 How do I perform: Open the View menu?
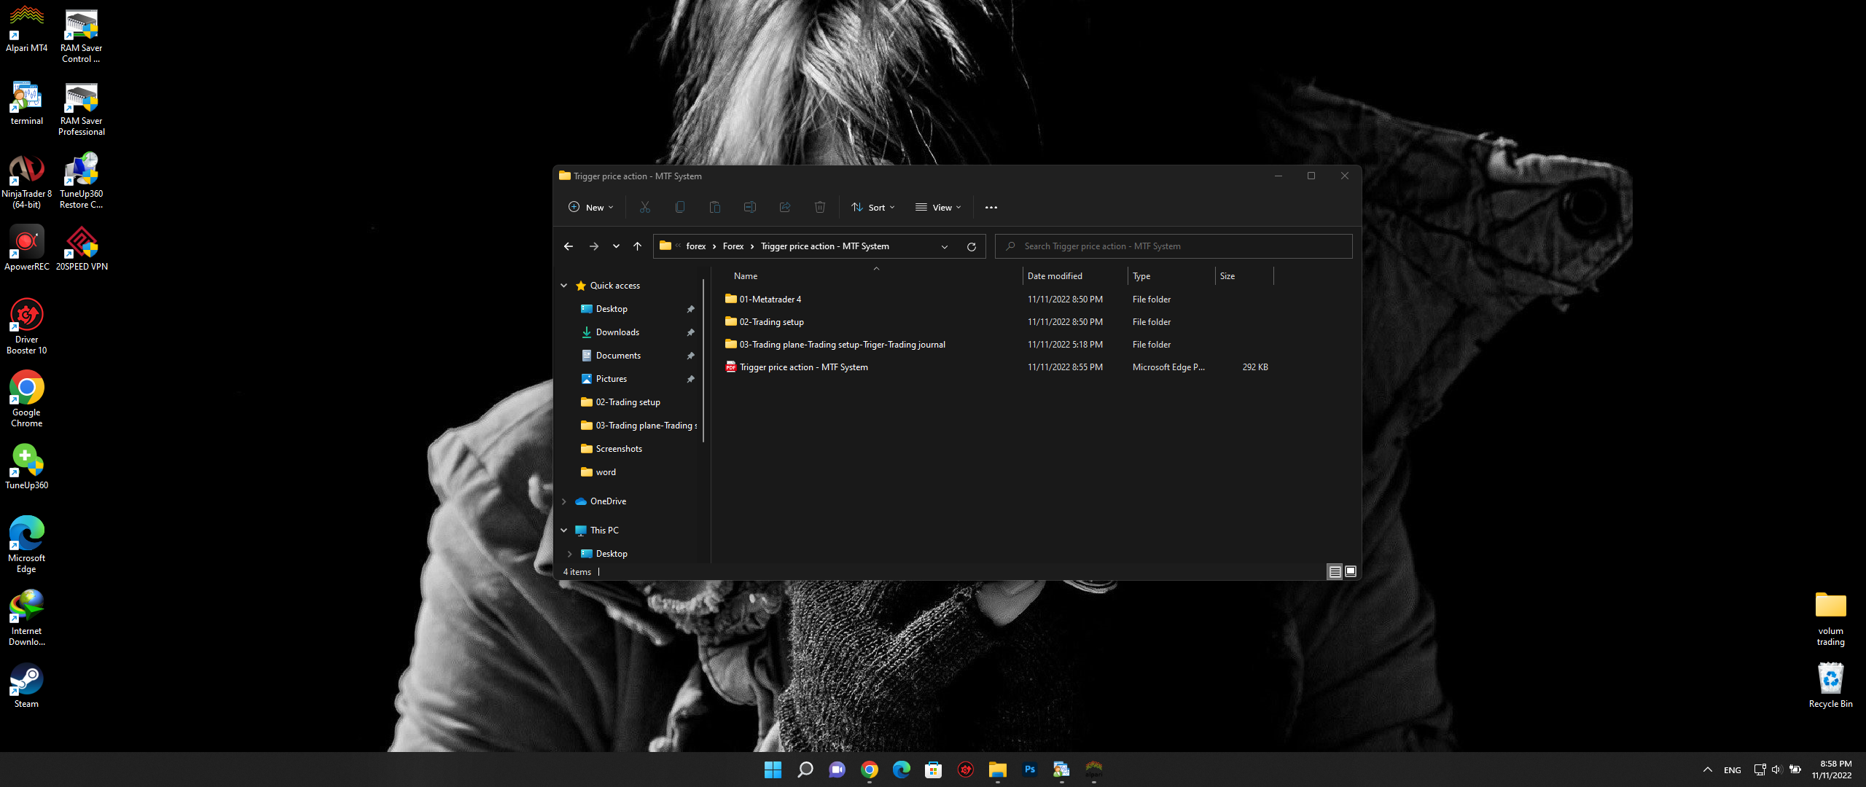938,208
